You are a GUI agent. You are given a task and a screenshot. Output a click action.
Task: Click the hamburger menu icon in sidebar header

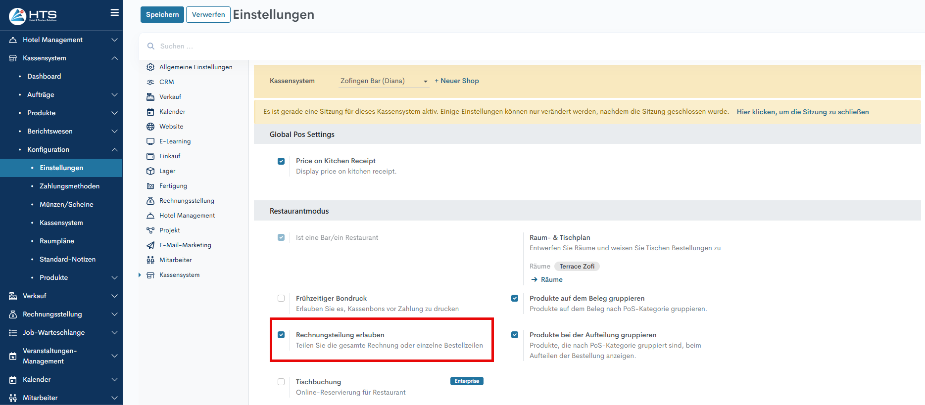[x=114, y=13]
